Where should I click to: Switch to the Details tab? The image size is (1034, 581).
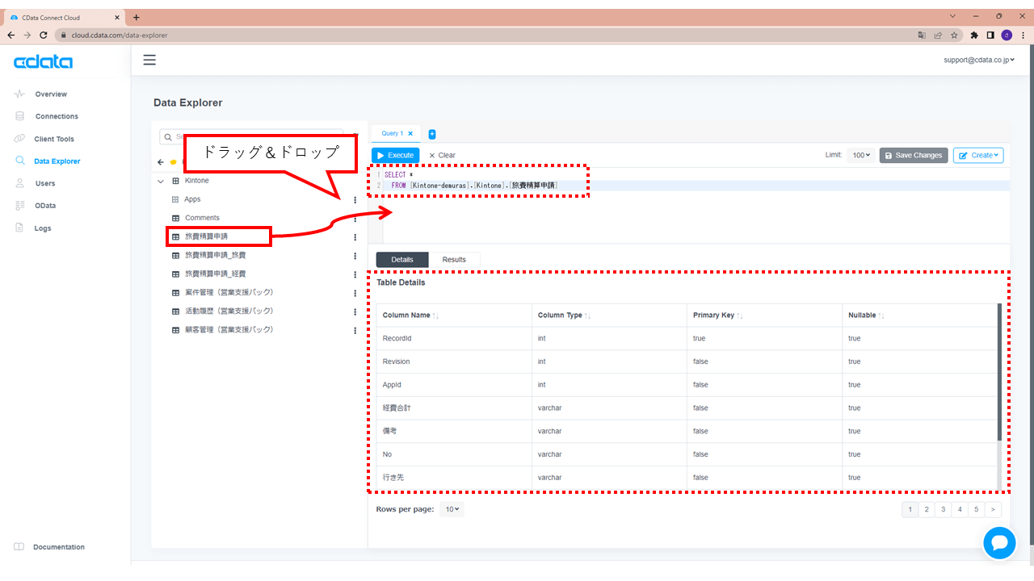(402, 260)
